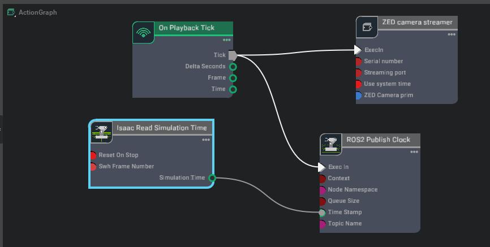Select the Isaac Read Simulation Time title
The height and width of the screenshot is (247, 490).
click(162, 128)
